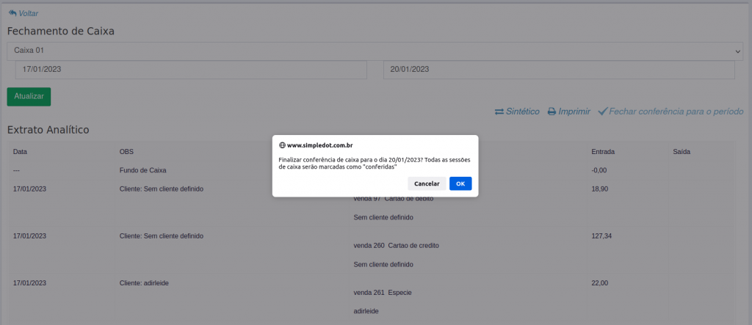Image resolution: width=752 pixels, height=325 pixels.
Task: Click the globe icon in the dialog
Action: pyautogui.click(x=282, y=145)
